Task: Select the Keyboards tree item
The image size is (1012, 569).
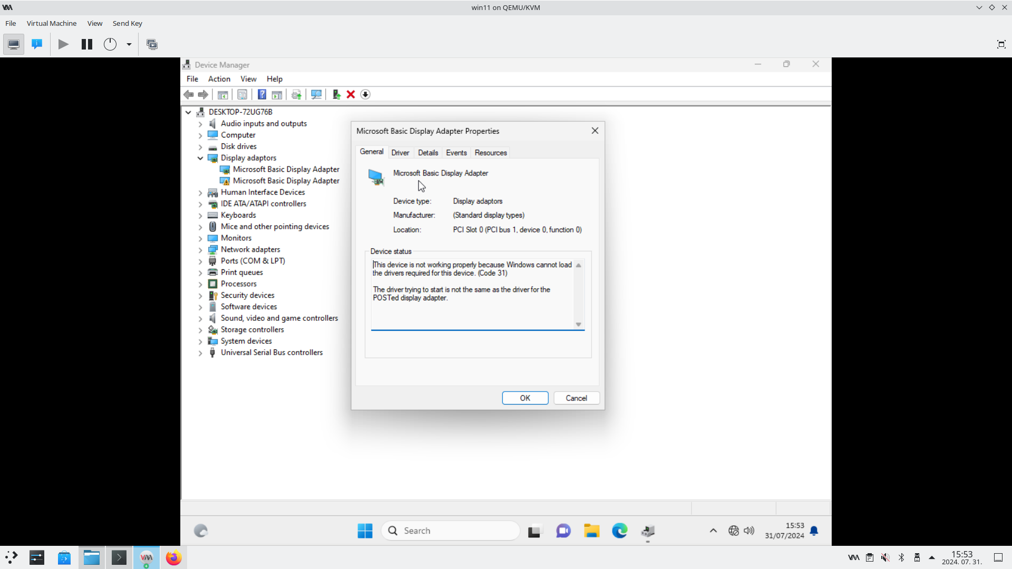Action: [238, 215]
